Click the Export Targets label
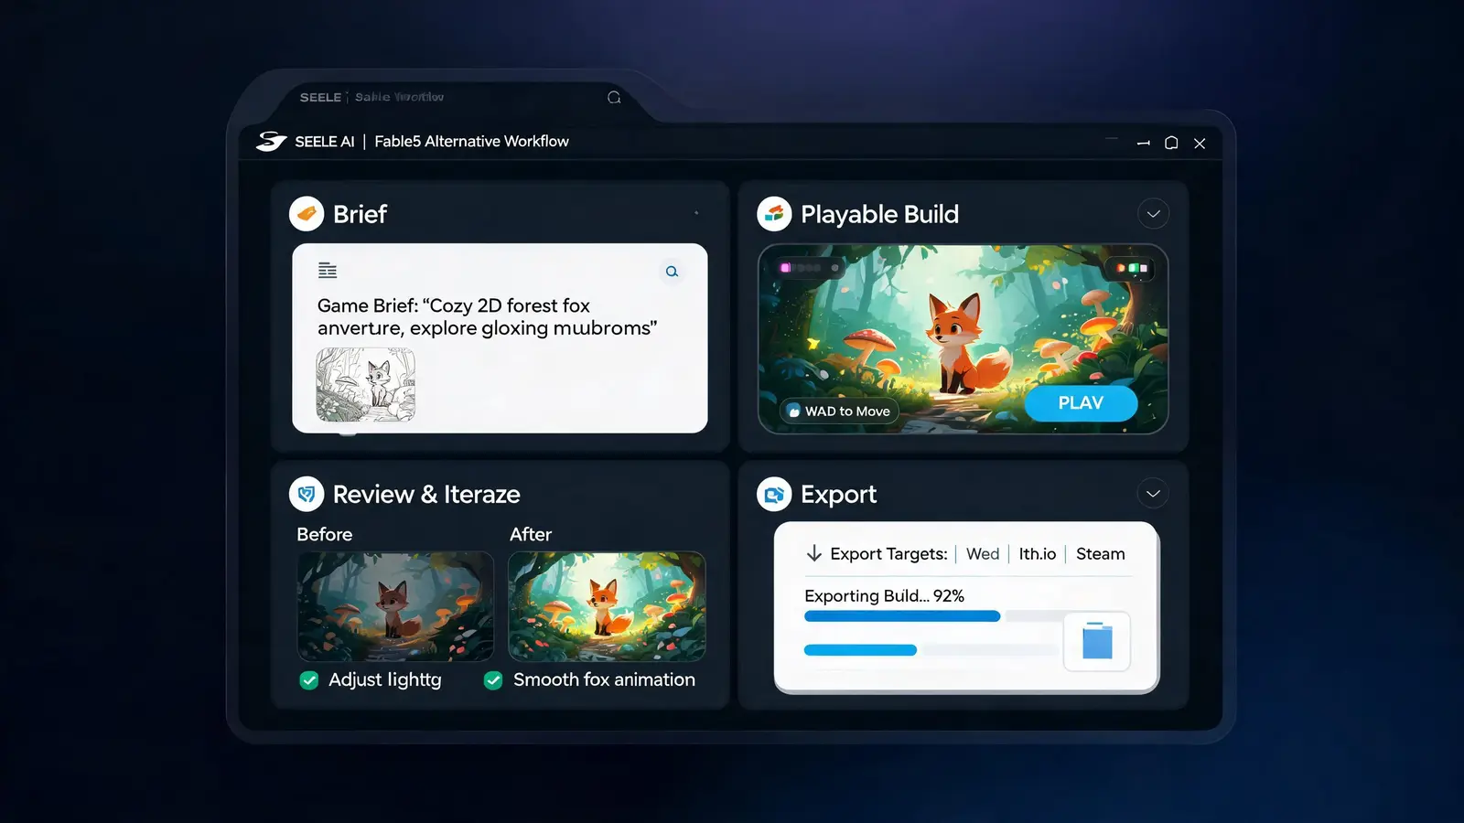This screenshot has height=823, width=1464. 888,554
